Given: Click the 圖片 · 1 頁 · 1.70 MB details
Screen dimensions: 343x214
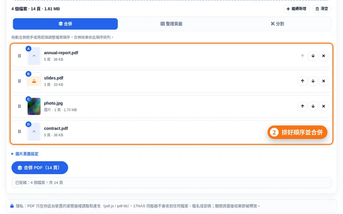Looking at the screenshot, I should (60, 110).
